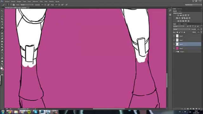Open layer Relleno dropdown arrow

[201, 32]
